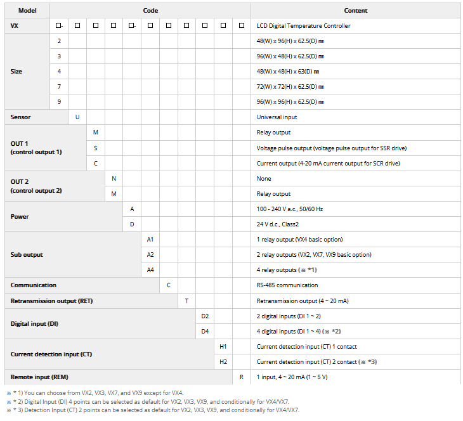Image resolution: width=463 pixels, height=421 pixels.
Task: Select size code 7 cell
Action: click(59, 87)
